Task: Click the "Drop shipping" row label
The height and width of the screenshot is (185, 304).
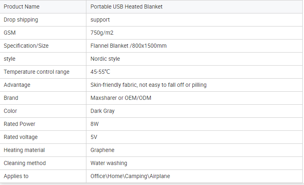Action: tap(21, 20)
